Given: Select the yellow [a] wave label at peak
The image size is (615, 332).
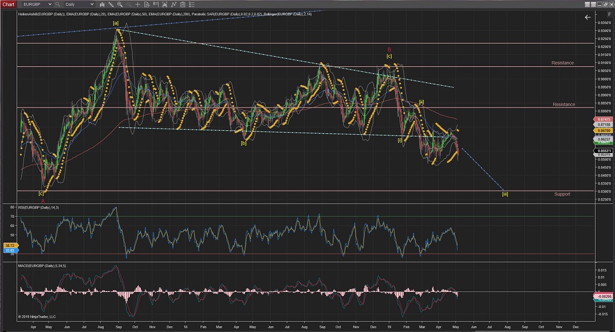Looking at the screenshot, I should click(116, 23).
